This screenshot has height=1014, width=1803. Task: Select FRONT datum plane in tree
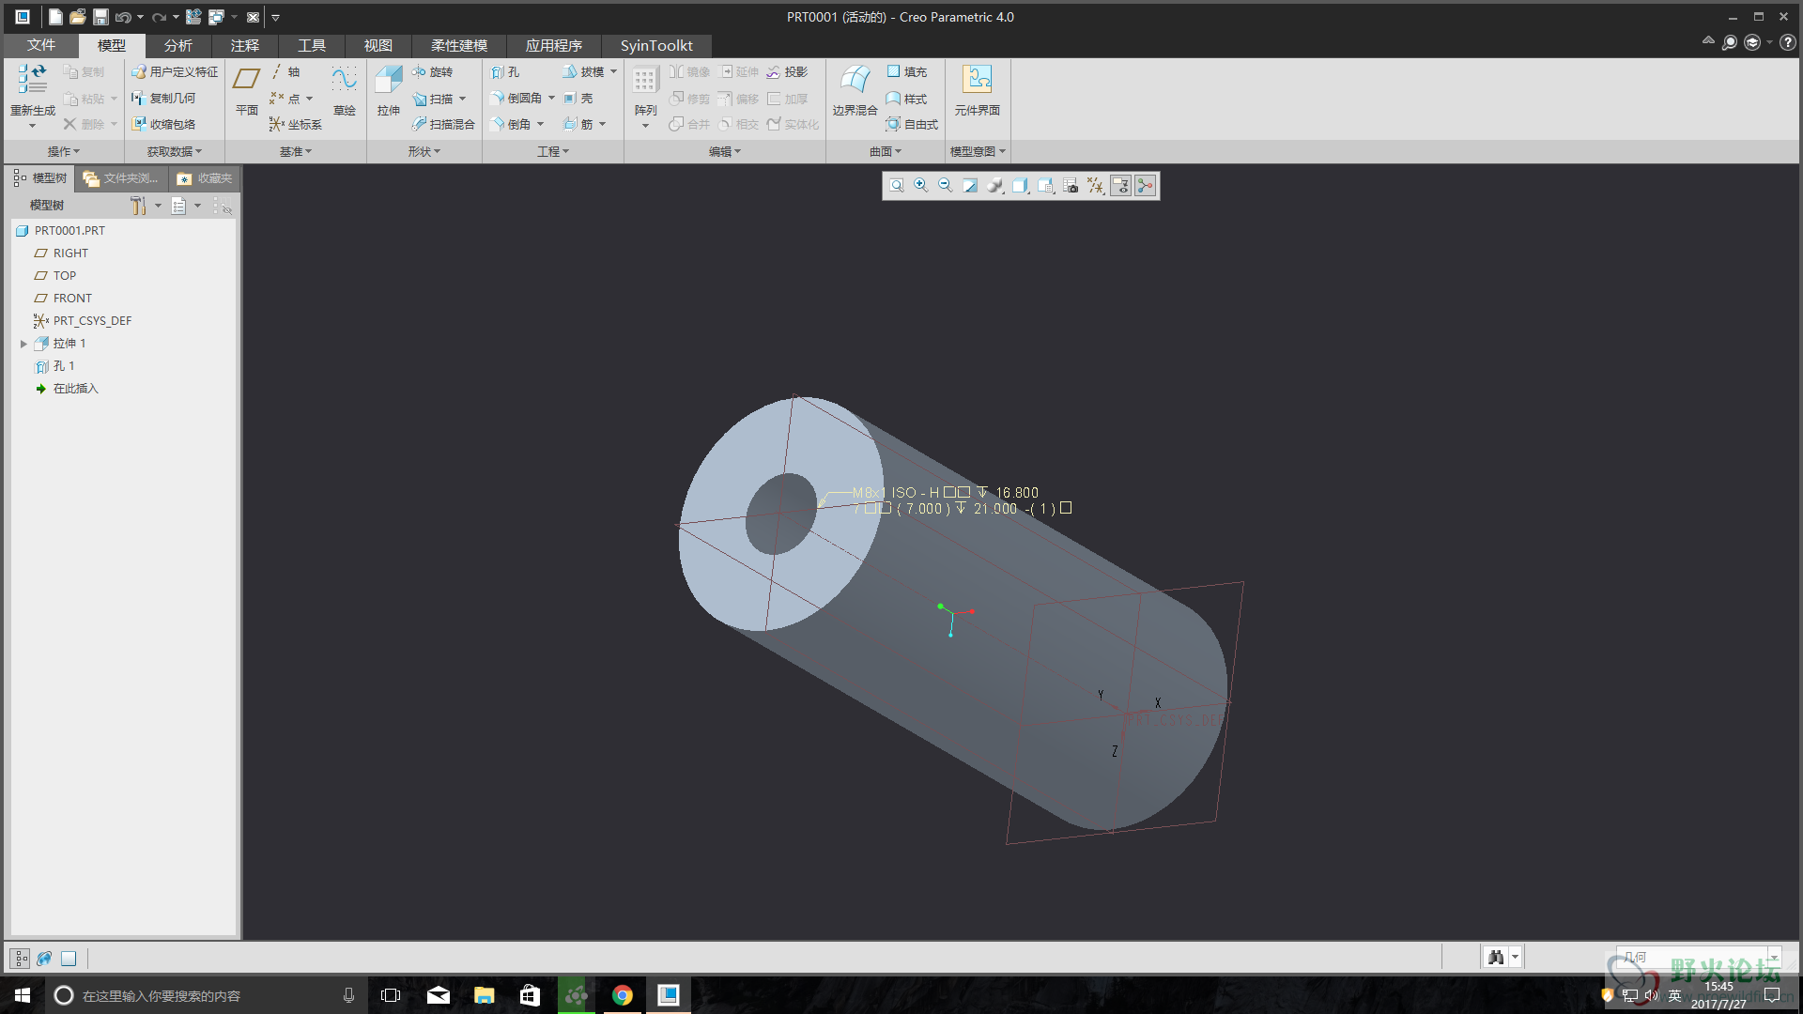(63, 299)
